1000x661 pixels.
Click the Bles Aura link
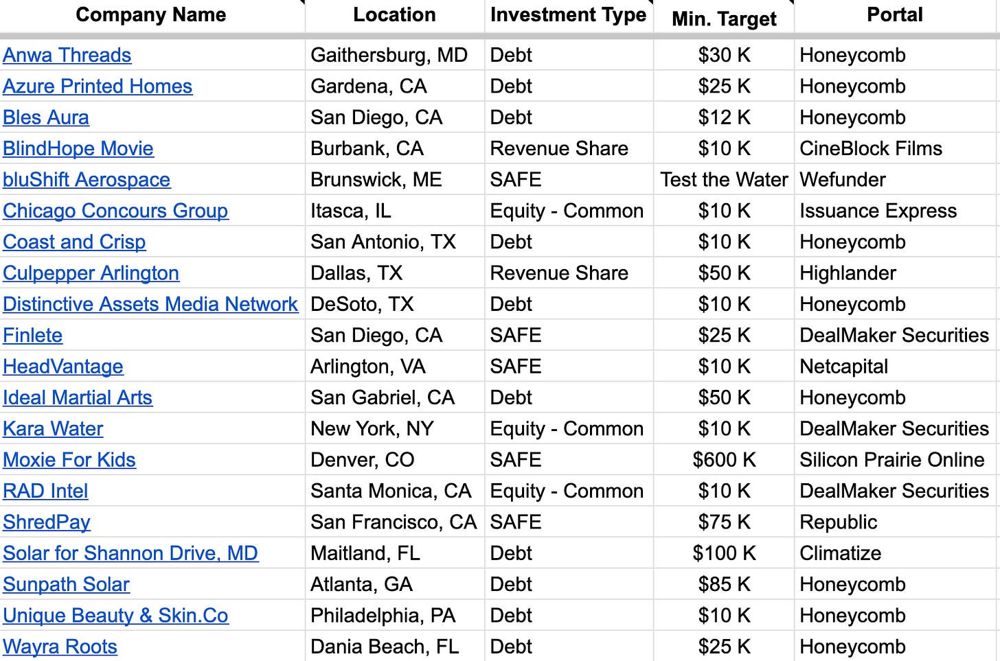coord(46,117)
